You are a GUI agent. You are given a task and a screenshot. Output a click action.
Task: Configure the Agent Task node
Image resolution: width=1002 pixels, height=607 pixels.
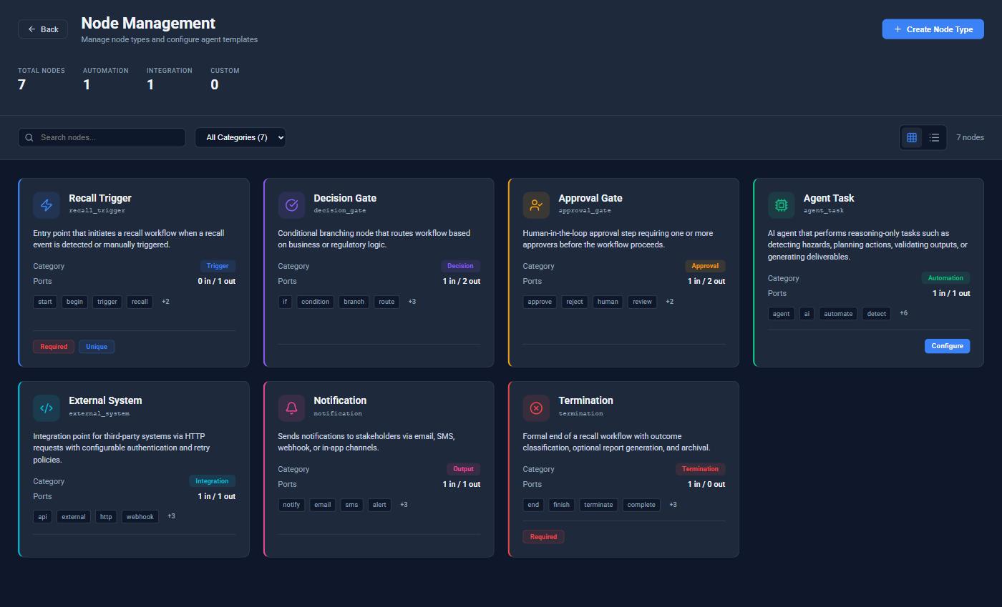947,346
